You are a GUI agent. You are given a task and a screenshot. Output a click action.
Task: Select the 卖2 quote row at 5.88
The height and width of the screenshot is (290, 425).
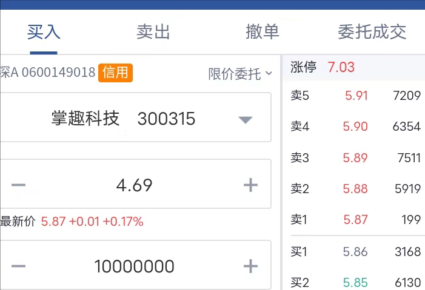[355, 188]
